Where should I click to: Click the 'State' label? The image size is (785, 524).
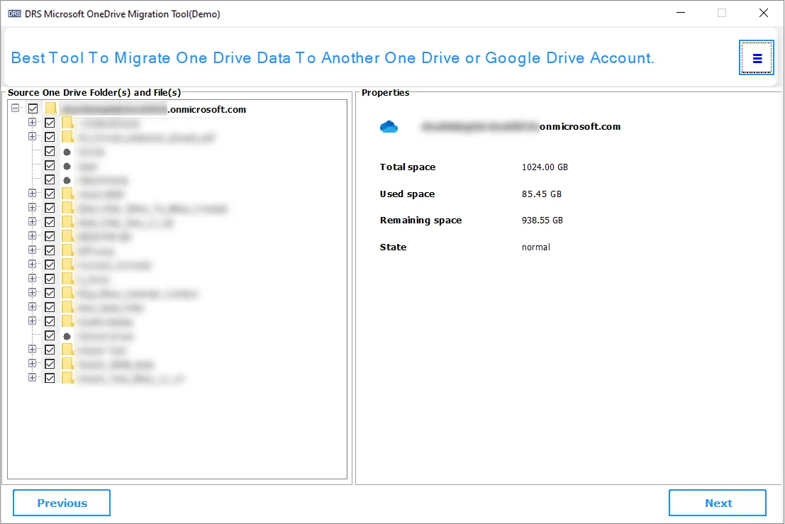pyautogui.click(x=393, y=247)
